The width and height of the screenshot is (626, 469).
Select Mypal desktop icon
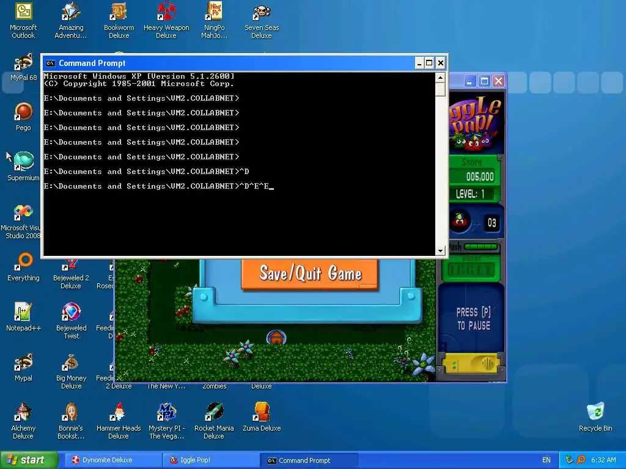point(23,367)
